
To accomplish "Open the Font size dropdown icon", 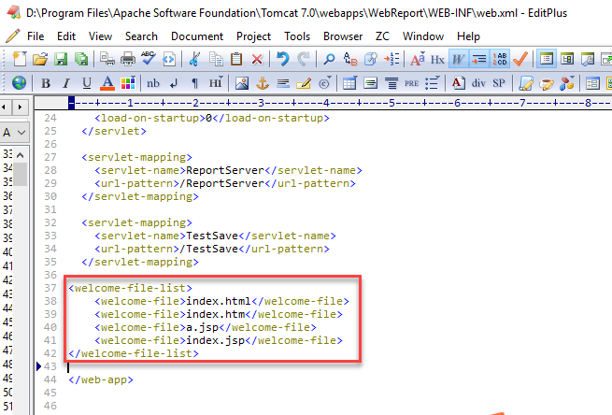I will tap(417, 59).
